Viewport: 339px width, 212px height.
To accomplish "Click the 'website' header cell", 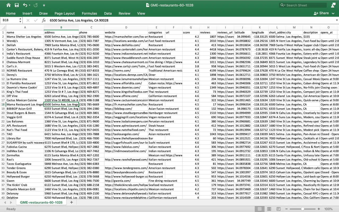I will pyautogui.click(x=126, y=32).
